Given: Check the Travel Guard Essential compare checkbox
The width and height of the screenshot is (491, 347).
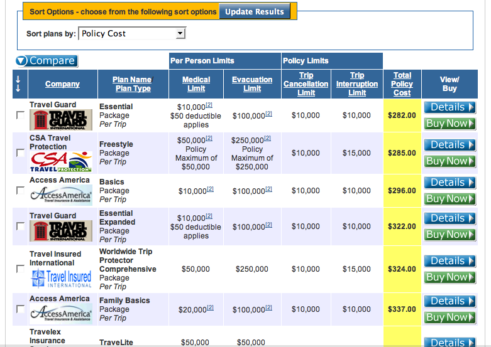Looking at the screenshot, I should 20,115.
